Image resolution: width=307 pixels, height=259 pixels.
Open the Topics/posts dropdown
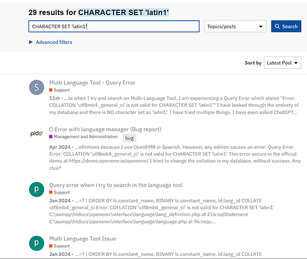(235, 26)
